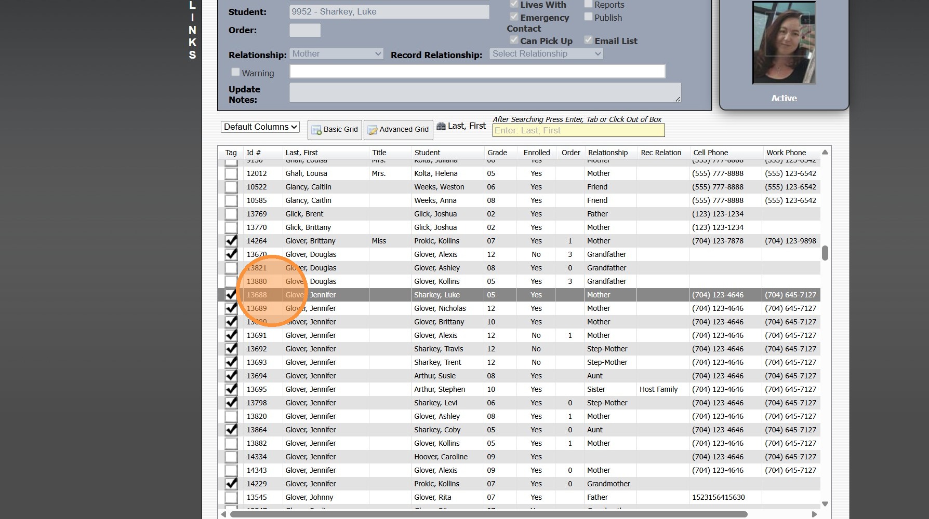This screenshot has height=519, width=929.
Task: Click the Update Notes text area
Action: 485,92
